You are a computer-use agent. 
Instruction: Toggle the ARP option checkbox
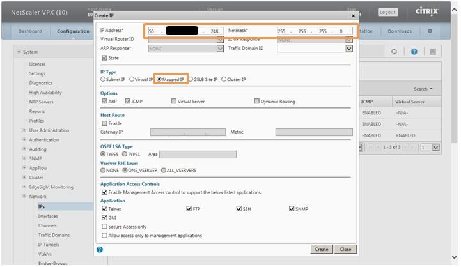tap(104, 101)
